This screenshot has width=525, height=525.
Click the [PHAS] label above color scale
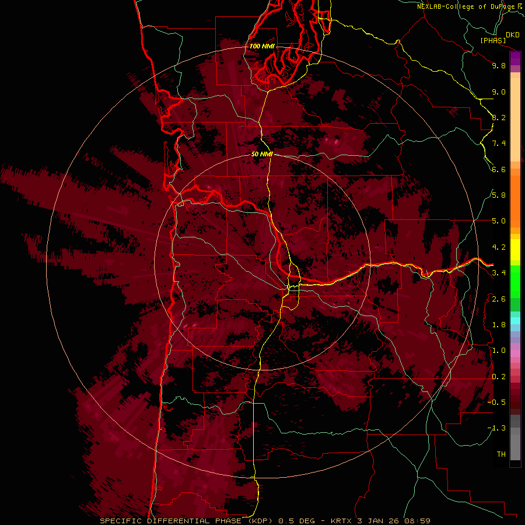(x=493, y=41)
